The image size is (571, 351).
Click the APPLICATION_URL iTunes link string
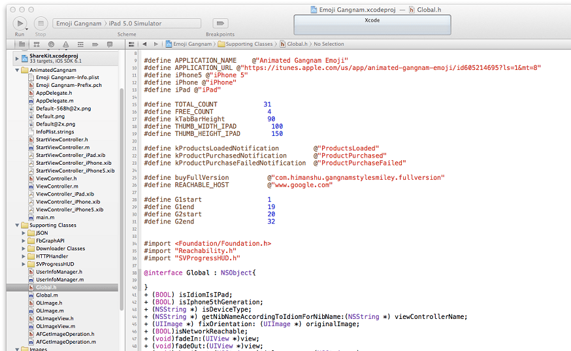[x=391, y=68]
